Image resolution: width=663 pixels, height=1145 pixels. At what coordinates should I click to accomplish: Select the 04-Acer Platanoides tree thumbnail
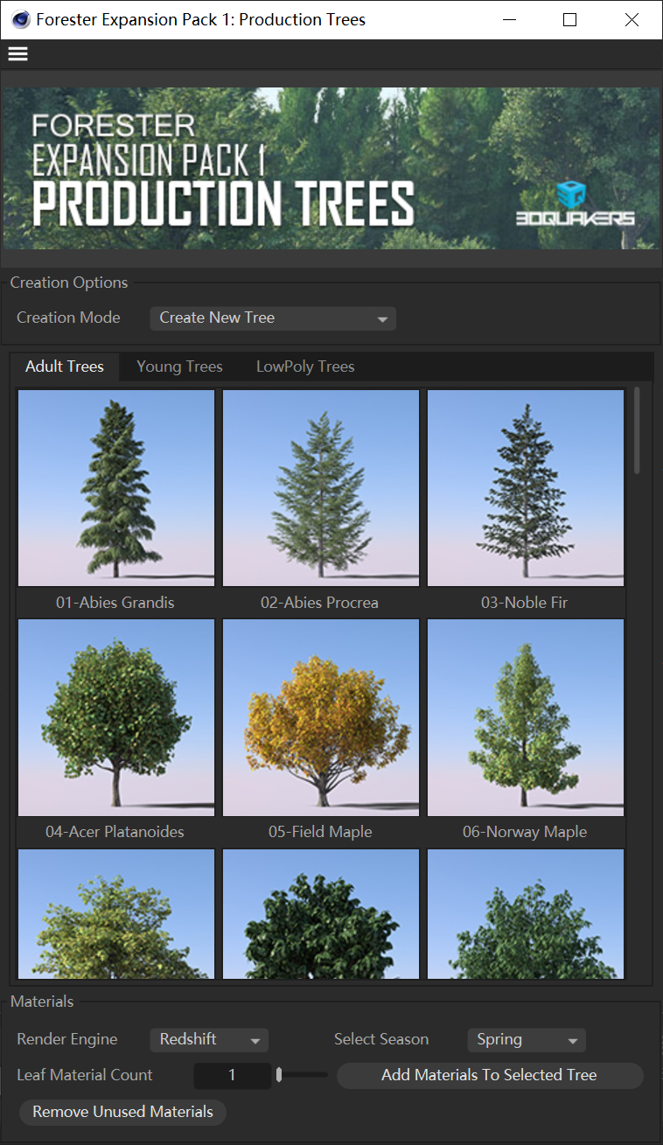pos(116,717)
